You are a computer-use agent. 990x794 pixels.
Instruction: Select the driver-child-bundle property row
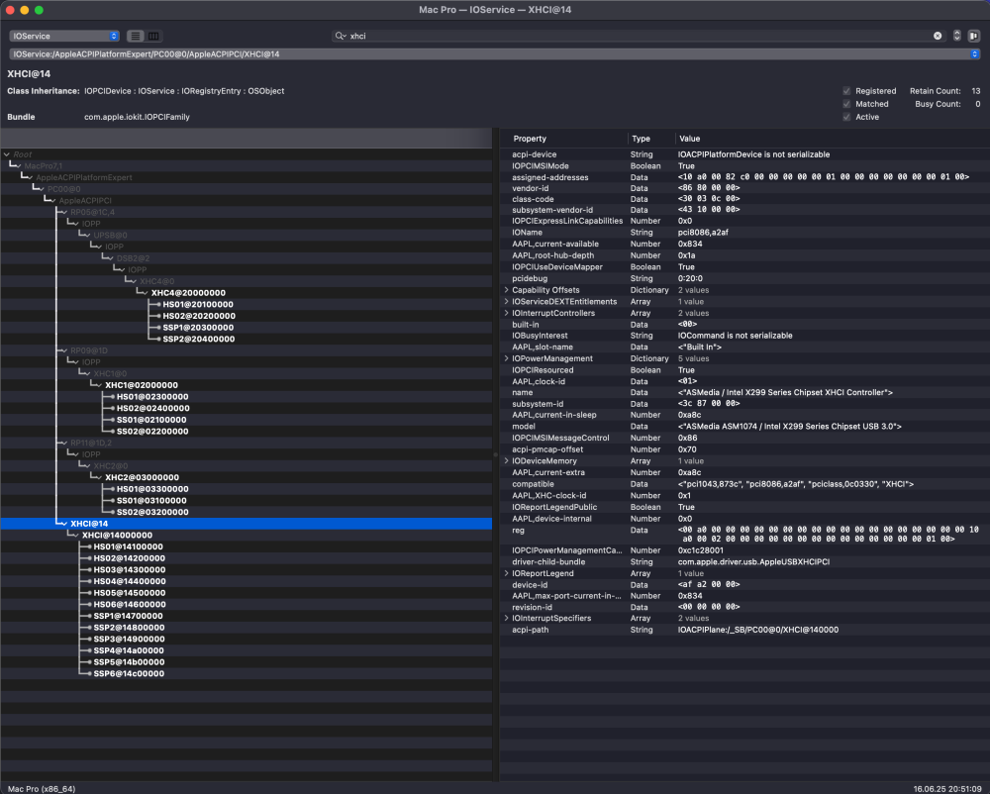[745, 561]
